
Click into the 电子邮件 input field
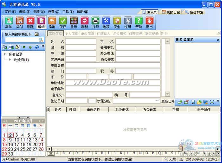point(113,89)
